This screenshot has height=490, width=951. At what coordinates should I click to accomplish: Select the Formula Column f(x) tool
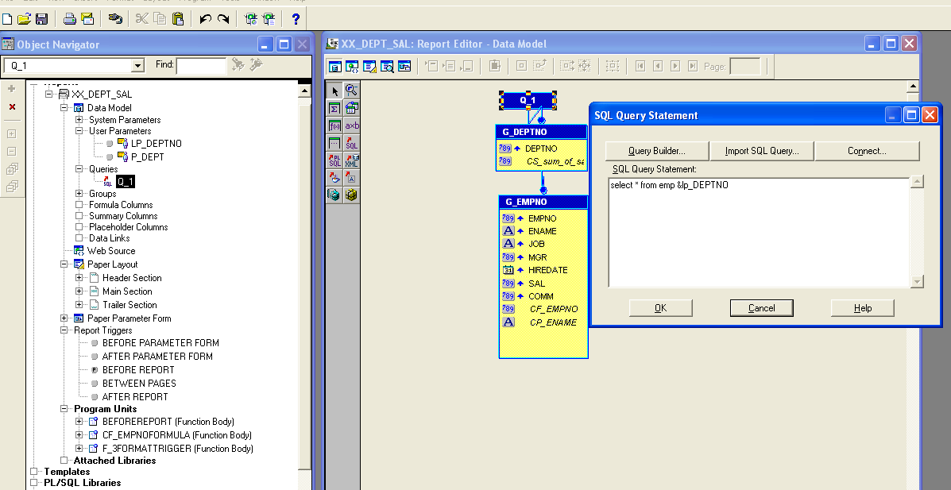coord(334,125)
